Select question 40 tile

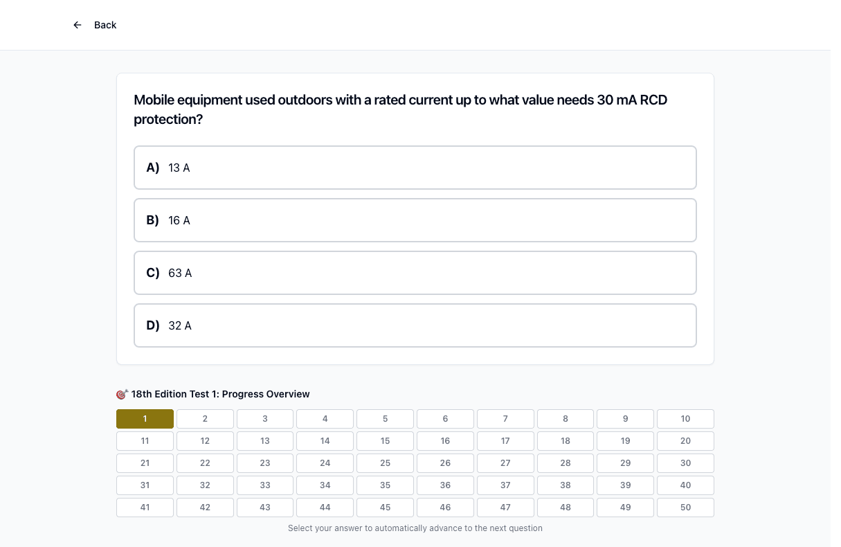point(685,485)
